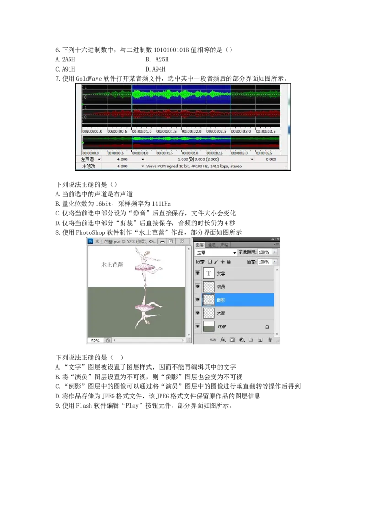Screen dimensions: 366x519
Task: Switch to the 通道 channels tab
Action: [x=212, y=244]
